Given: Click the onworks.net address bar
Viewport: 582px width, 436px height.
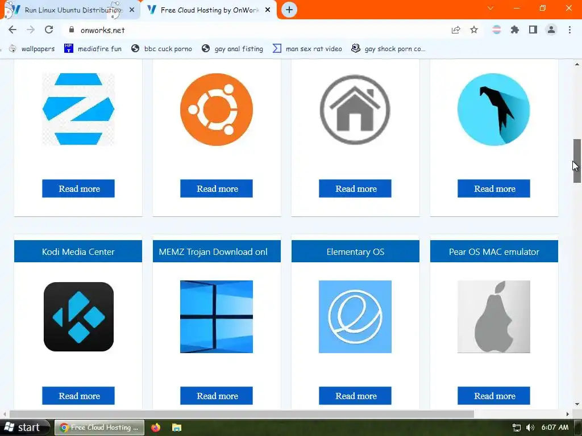Looking at the screenshot, I should point(256,30).
